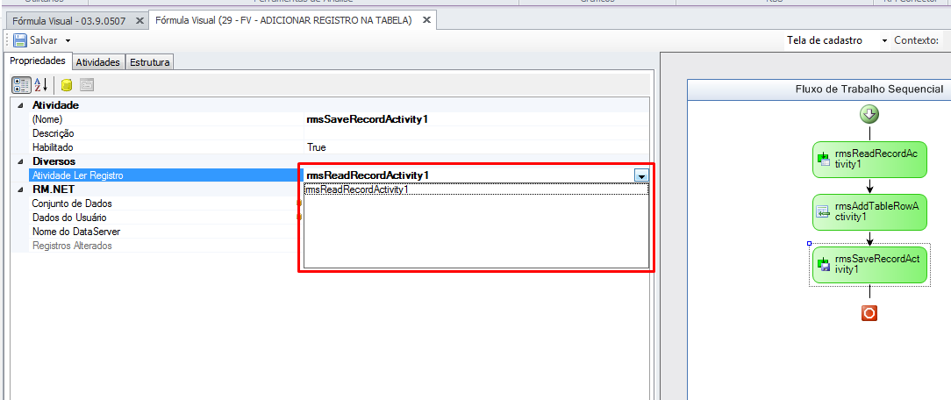Click the green workflow start icon

coord(869,115)
